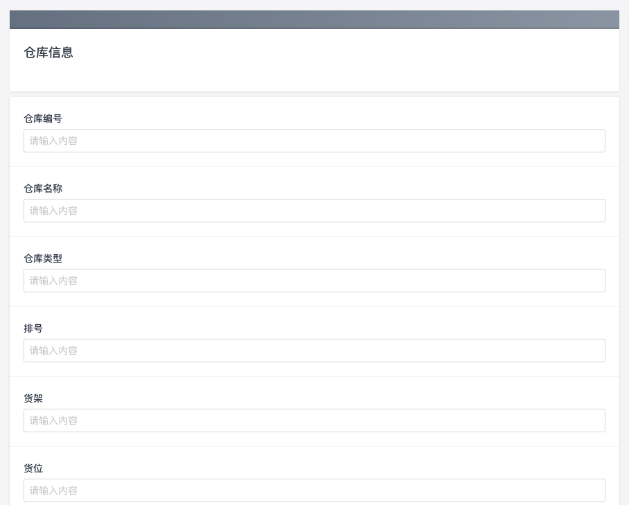629x505 pixels.
Task: Click into the 仓库名称 text box
Action: coord(314,211)
